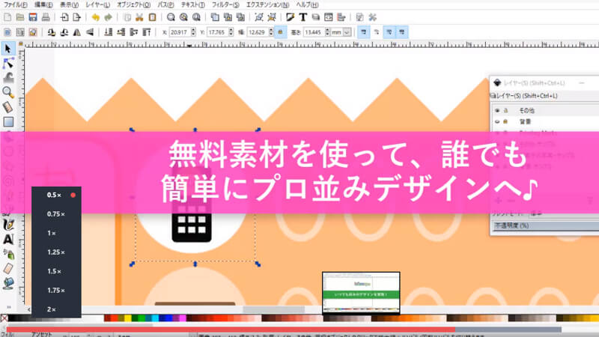This screenshot has height=337, width=599.
Task: Toggle the last affect button in controls bar
Action: [x=402, y=32]
